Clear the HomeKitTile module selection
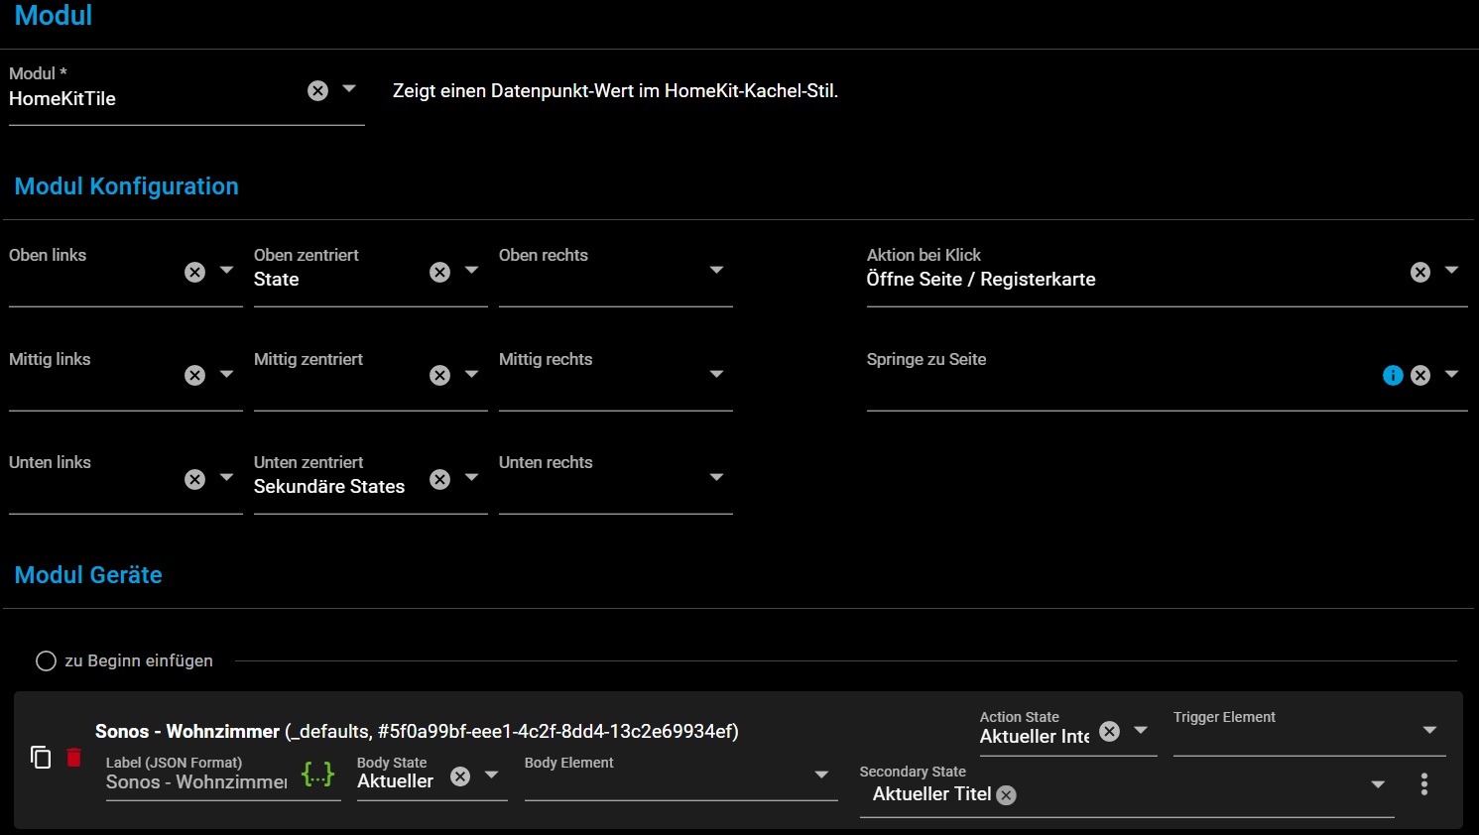 (317, 91)
